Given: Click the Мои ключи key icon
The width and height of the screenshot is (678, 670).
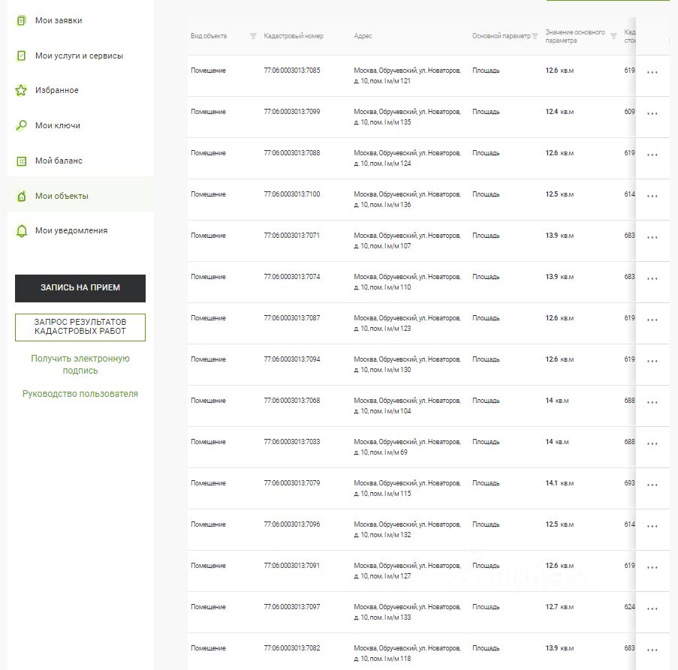Looking at the screenshot, I should point(21,125).
